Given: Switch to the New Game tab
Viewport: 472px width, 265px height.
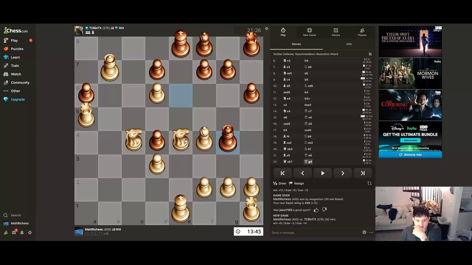Looking at the screenshot, I should (x=309, y=32).
